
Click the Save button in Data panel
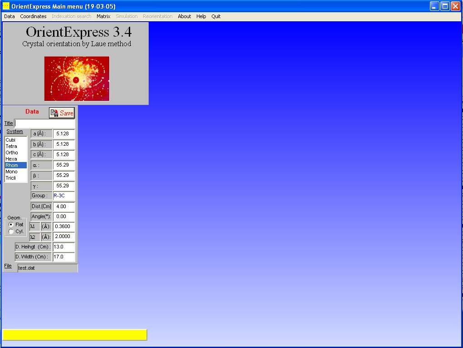(62, 113)
